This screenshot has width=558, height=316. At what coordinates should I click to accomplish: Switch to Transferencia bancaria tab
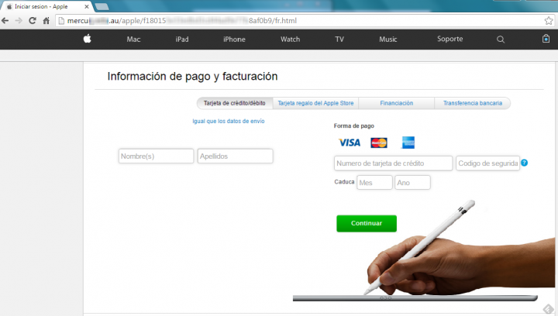(473, 103)
